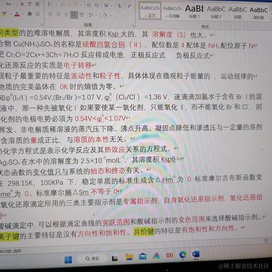Apply the 正文 style

click(151, 11)
